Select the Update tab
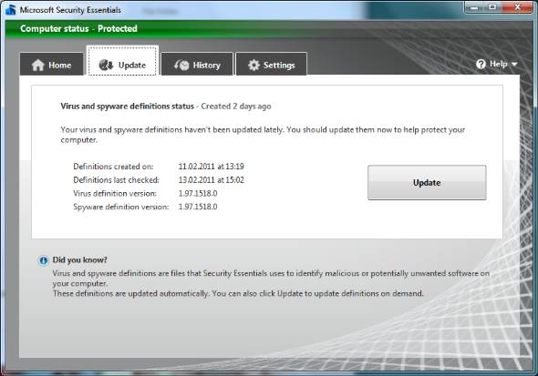538x376 pixels. [122, 61]
